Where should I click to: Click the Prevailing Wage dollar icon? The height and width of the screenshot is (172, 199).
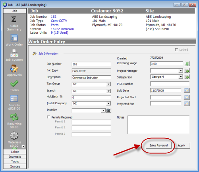coord(187,64)
